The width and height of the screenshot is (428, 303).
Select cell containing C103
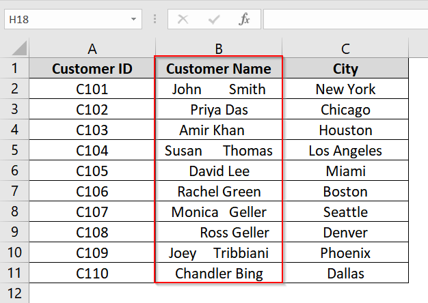coord(92,130)
